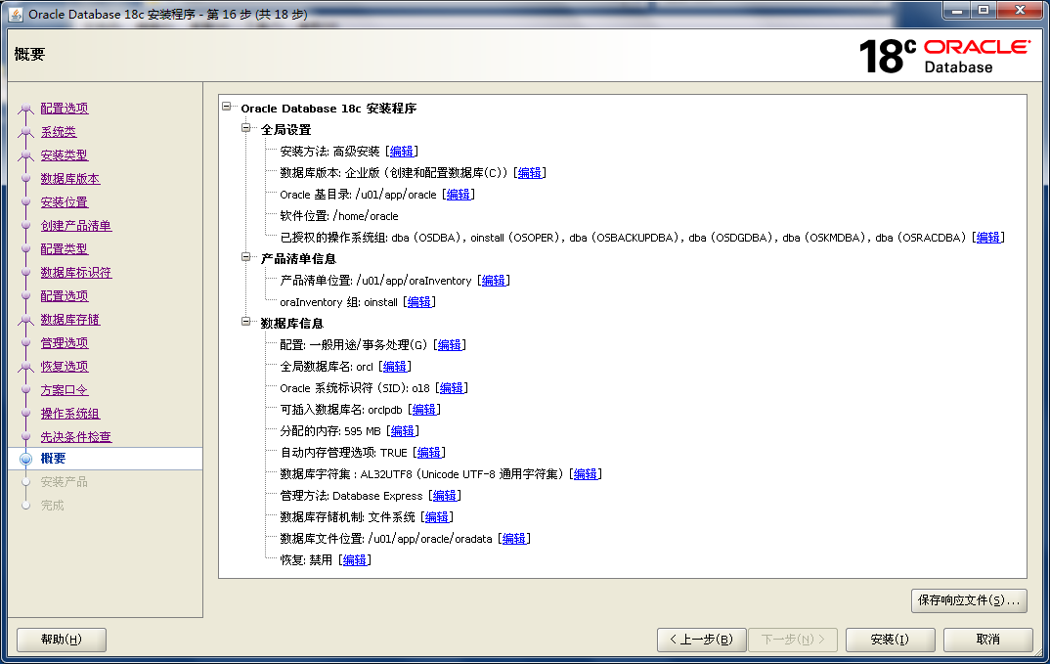
Task: Edit the Oracle 基目录 path
Action: [x=458, y=195]
